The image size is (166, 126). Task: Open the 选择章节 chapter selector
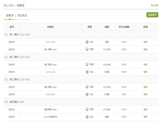[x=152, y=15]
